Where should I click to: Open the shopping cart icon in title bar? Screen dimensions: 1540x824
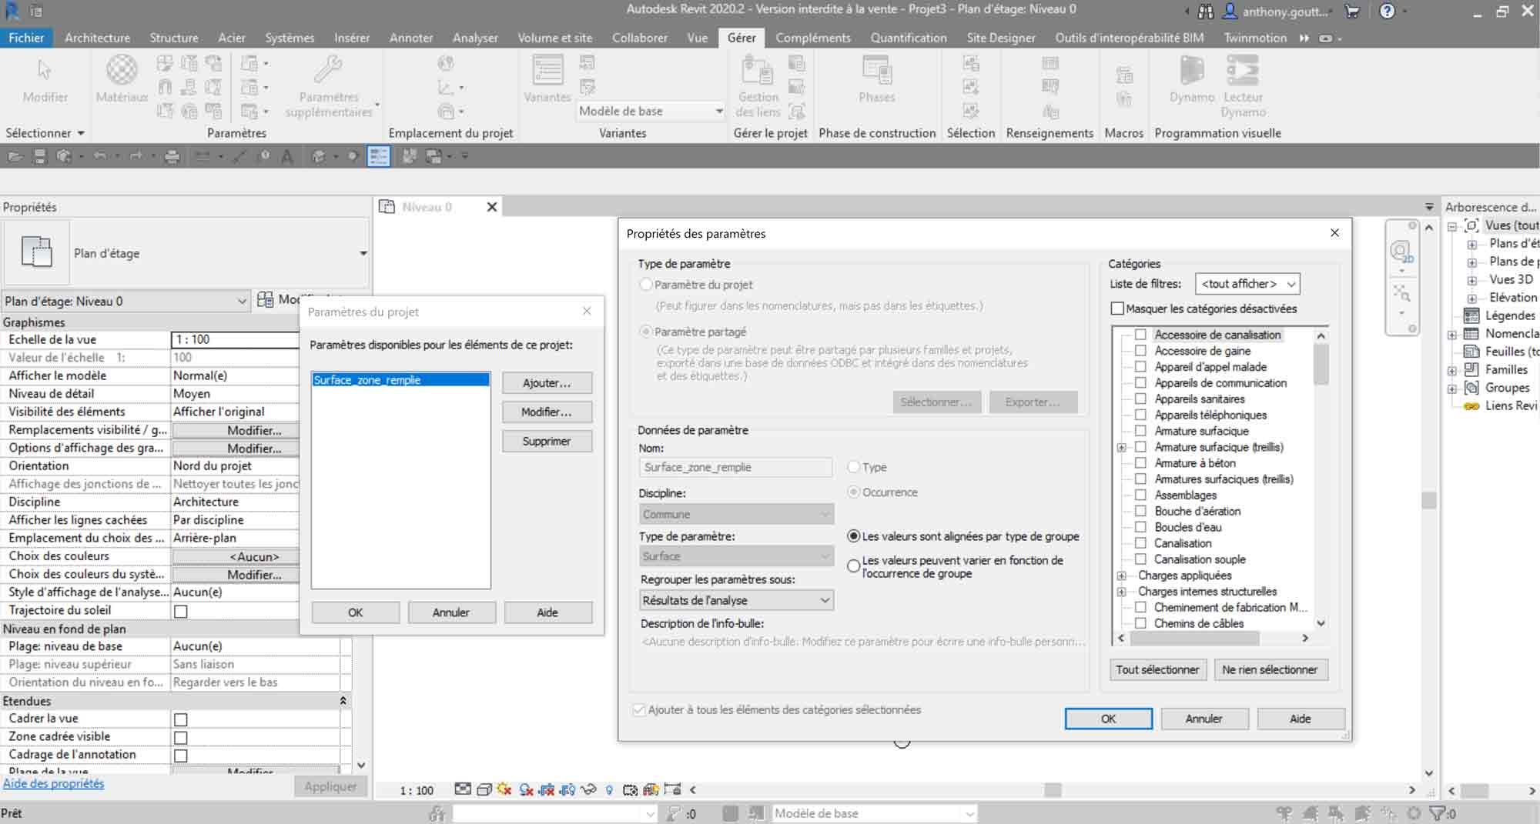(x=1352, y=12)
